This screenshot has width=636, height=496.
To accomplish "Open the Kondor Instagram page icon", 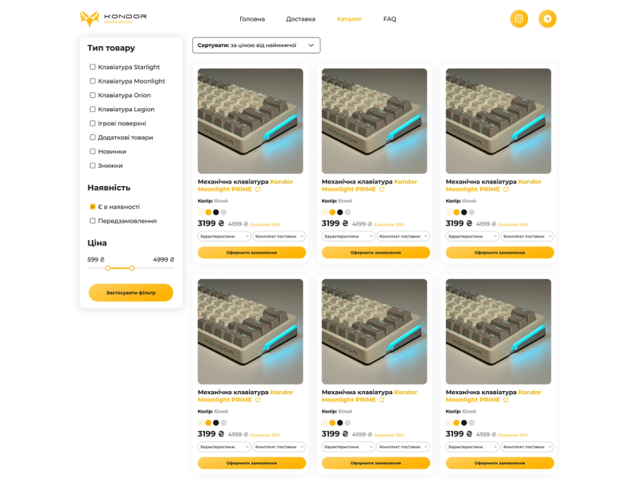I will coord(519,18).
